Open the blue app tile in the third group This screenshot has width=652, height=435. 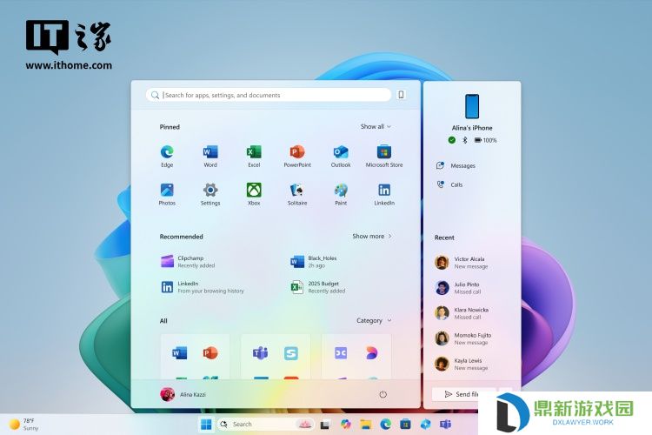341,353
